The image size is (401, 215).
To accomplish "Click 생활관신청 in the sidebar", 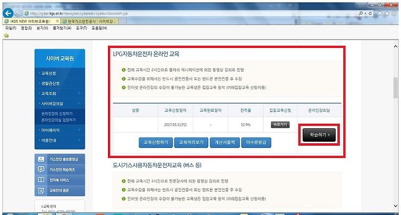I will (x=50, y=83).
